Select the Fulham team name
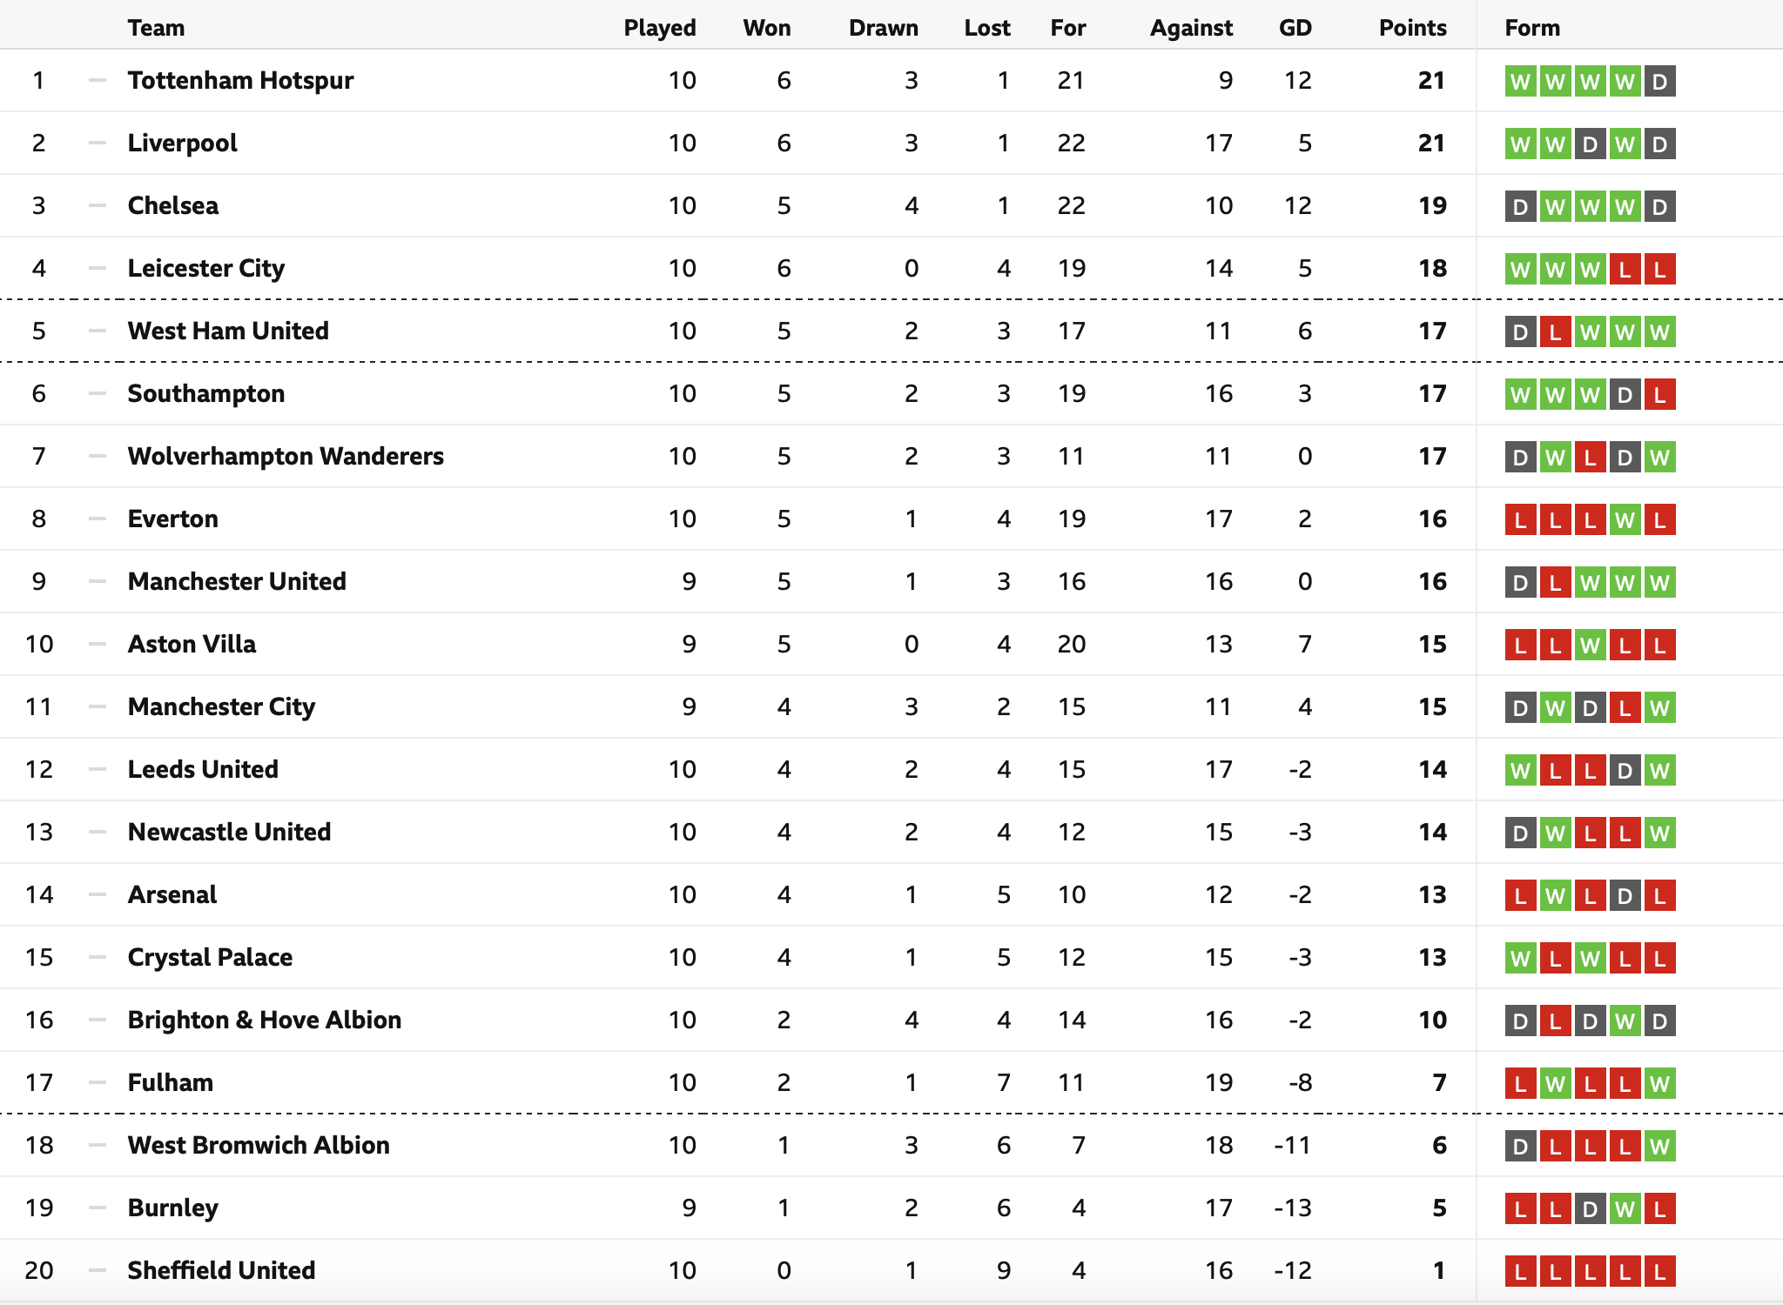Screen dimensions: 1783x1305 point(171,1082)
